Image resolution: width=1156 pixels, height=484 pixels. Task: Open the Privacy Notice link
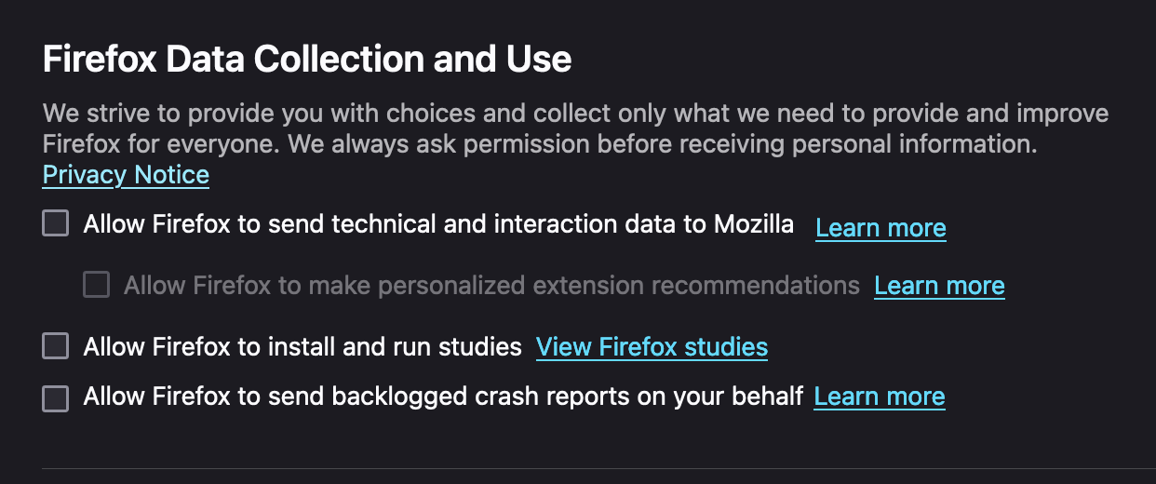pyautogui.click(x=126, y=175)
